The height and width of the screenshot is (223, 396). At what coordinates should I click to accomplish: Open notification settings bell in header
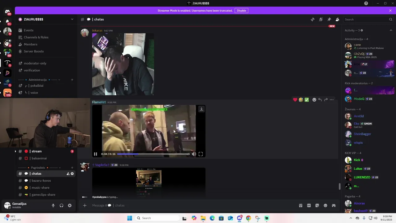321,19
